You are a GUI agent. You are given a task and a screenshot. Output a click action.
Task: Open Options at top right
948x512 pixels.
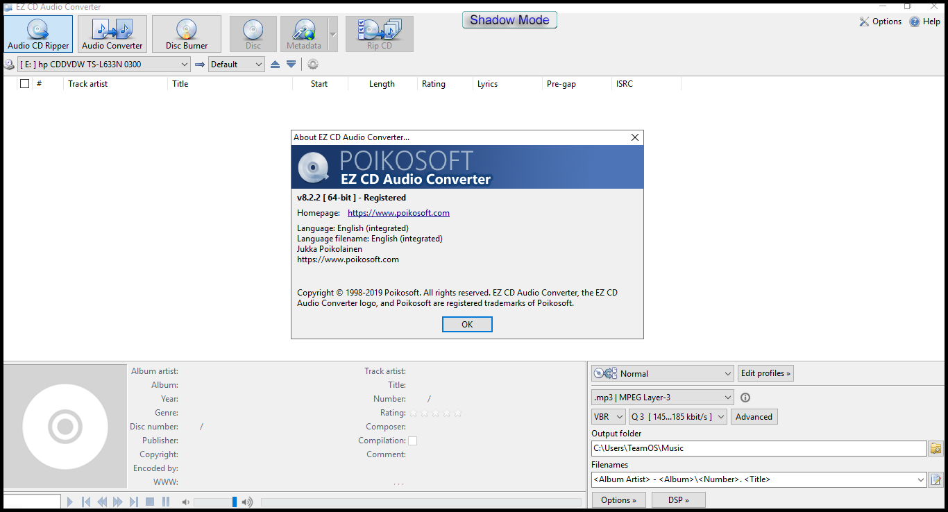pyautogui.click(x=881, y=22)
